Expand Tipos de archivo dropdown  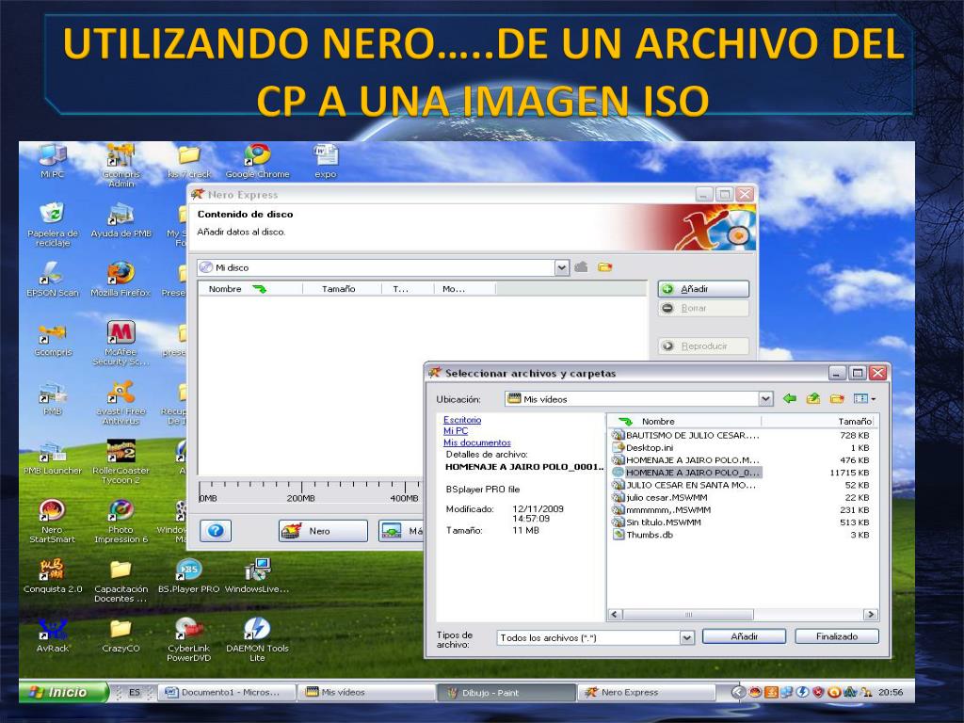[686, 637]
